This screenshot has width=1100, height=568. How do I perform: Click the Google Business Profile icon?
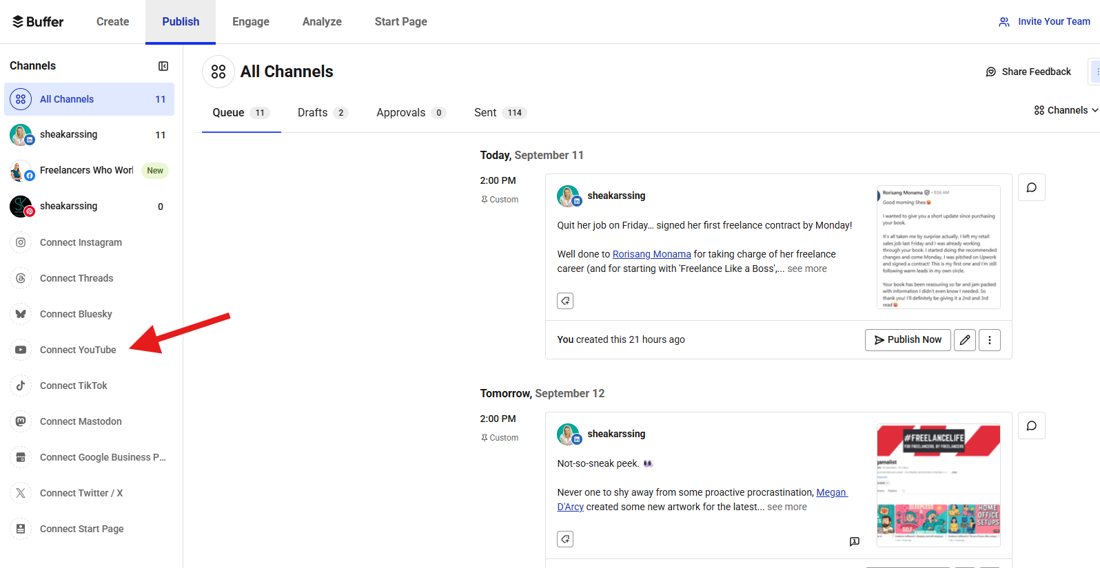pos(21,457)
